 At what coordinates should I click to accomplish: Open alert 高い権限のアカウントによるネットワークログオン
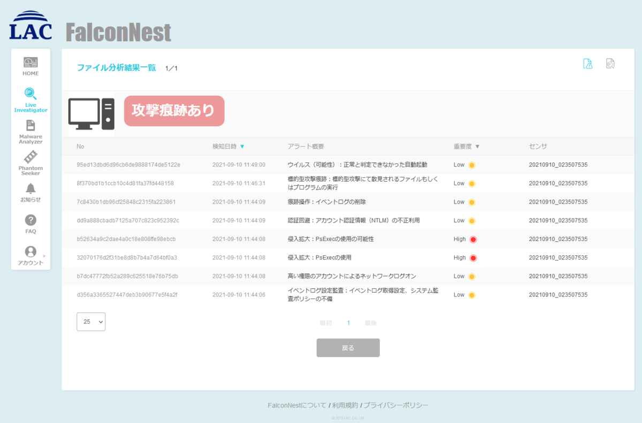point(351,276)
